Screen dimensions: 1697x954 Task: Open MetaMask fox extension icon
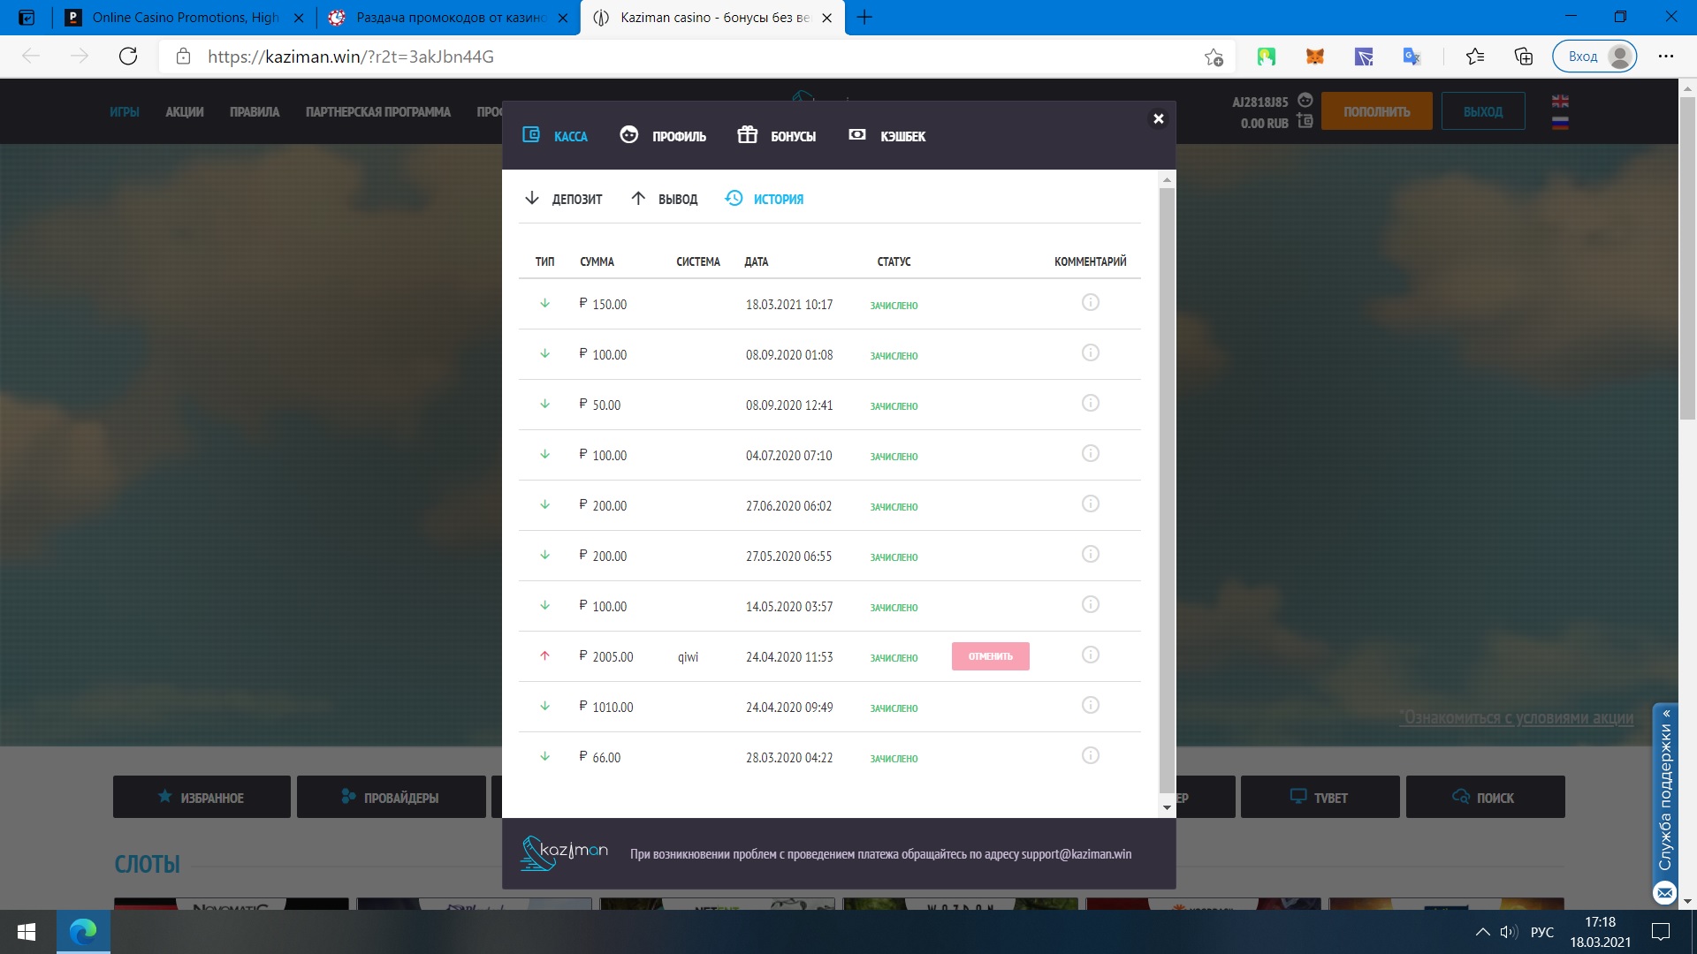coord(1314,57)
